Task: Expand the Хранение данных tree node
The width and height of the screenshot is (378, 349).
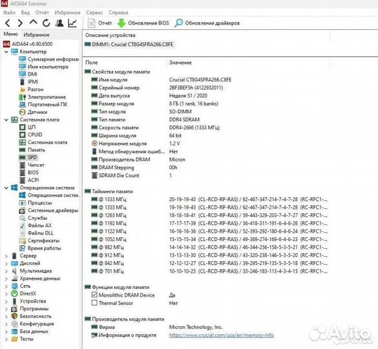Action: point(6,279)
